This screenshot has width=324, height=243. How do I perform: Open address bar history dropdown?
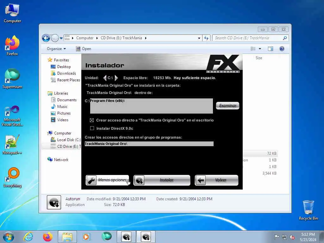point(199,38)
